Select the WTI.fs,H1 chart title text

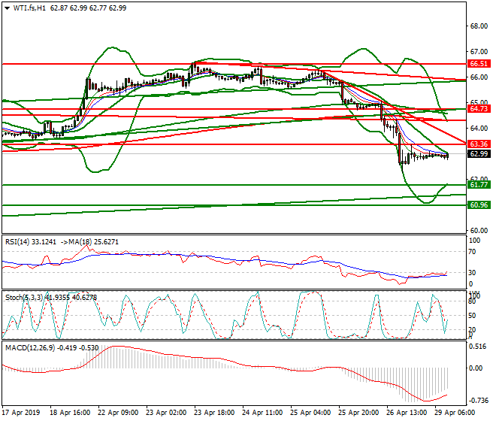click(29, 8)
